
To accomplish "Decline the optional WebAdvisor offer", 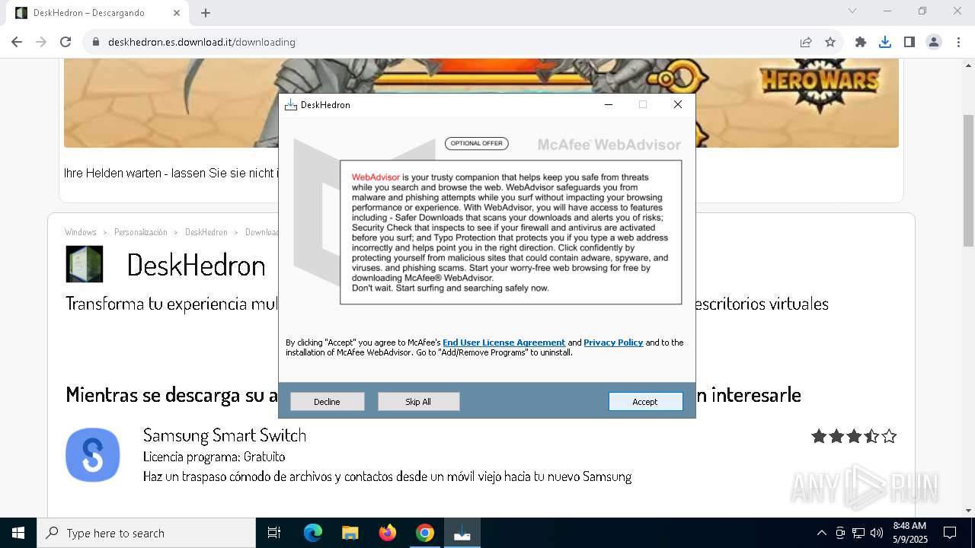I will (x=327, y=401).
